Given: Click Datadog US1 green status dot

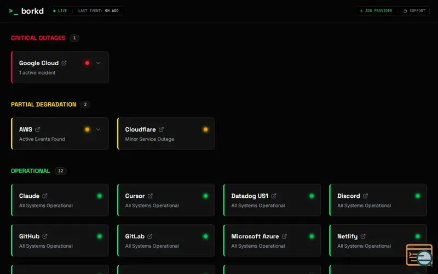Looking at the screenshot, I should (x=312, y=196).
